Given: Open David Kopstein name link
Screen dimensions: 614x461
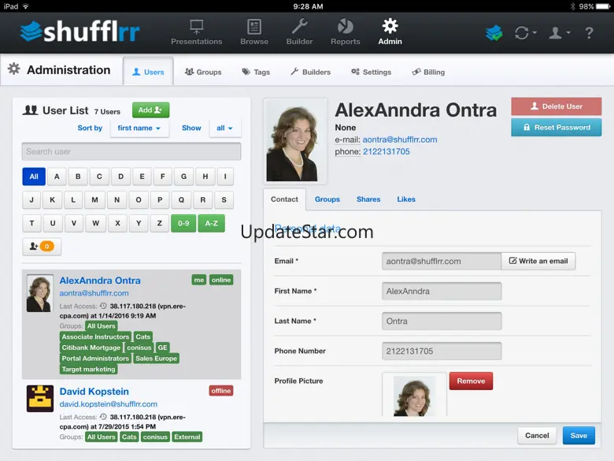Looking at the screenshot, I should pos(94,391).
